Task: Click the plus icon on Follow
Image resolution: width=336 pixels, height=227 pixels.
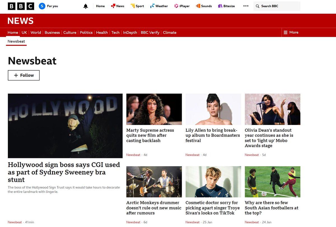Action: click(16, 75)
